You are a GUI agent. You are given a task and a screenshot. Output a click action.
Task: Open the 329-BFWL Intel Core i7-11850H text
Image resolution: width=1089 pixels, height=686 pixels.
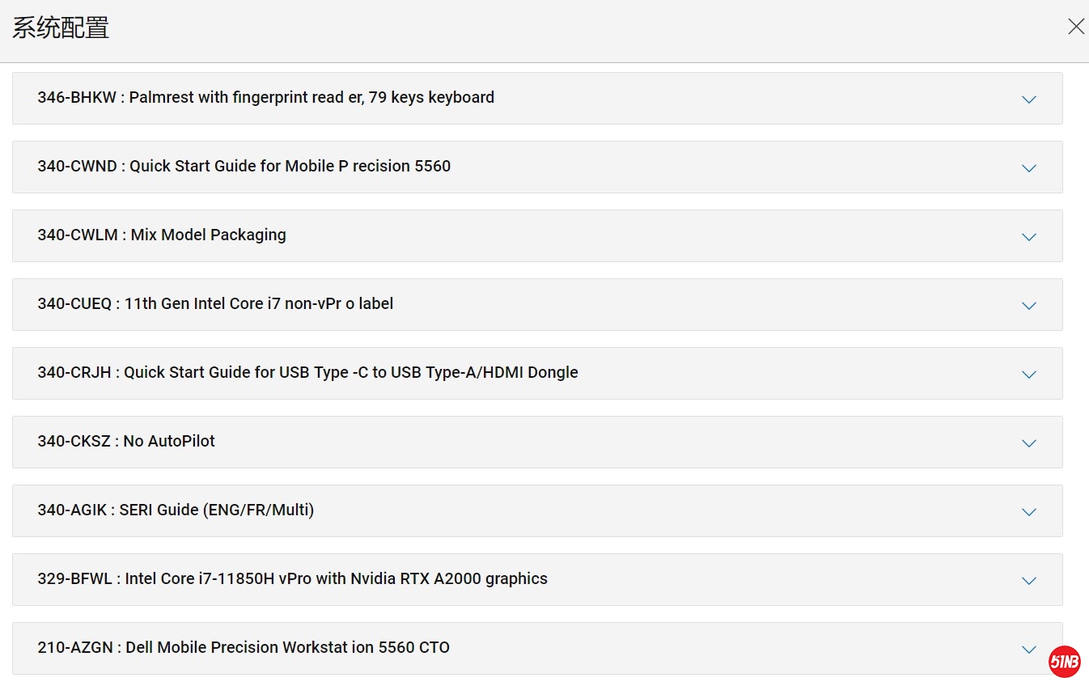click(x=292, y=579)
